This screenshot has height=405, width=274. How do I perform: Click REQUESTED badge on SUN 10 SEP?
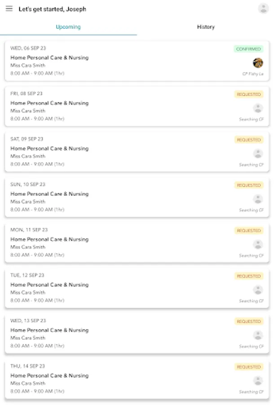(249, 185)
